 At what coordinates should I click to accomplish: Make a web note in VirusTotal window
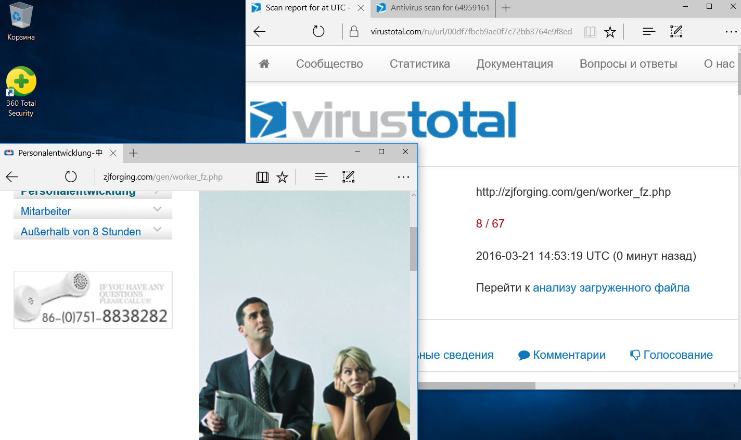tap(676, 32)
